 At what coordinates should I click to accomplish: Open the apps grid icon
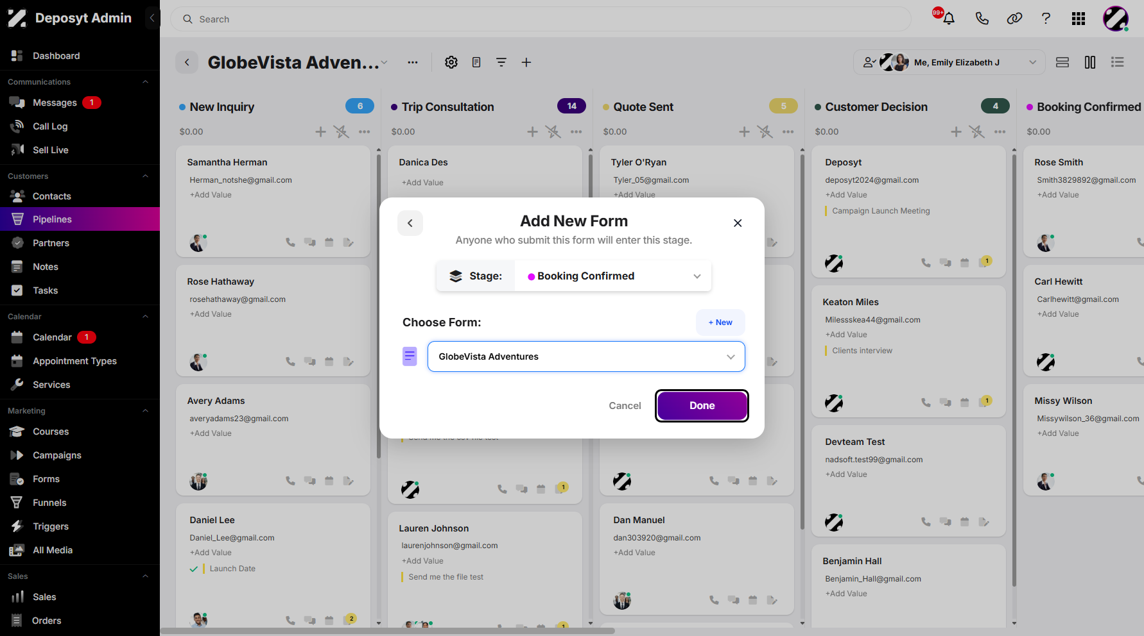tap(1079, 19)
